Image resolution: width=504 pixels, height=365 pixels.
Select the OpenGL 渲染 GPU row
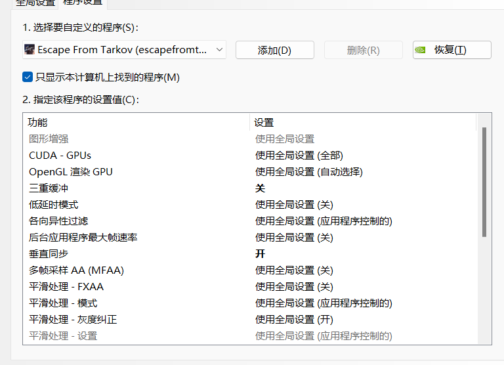tap(71, 172)
